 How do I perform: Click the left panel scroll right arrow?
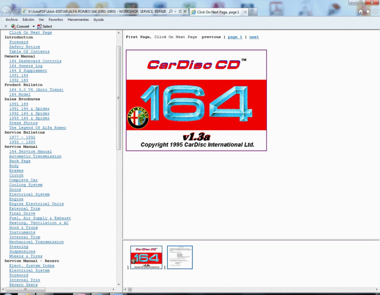tap(114, 289)
